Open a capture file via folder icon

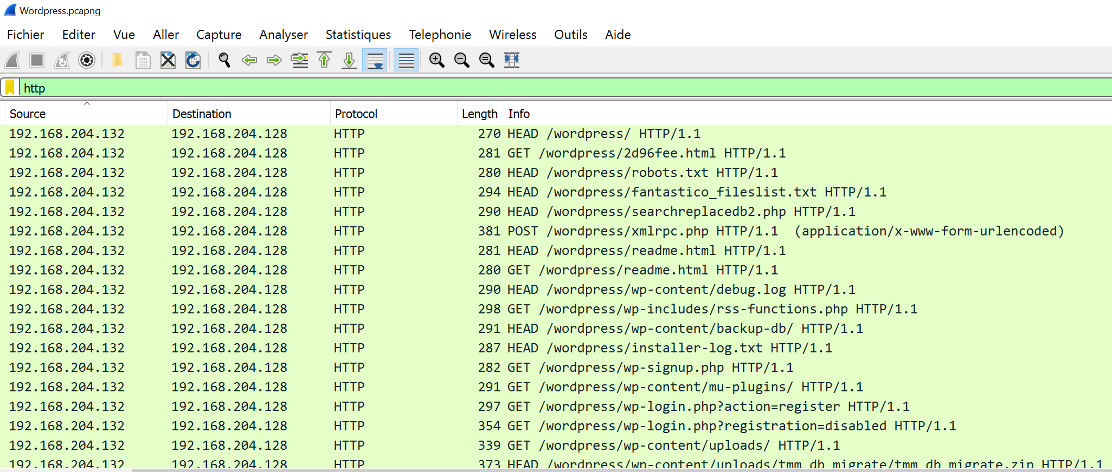[x=117, y=60]
